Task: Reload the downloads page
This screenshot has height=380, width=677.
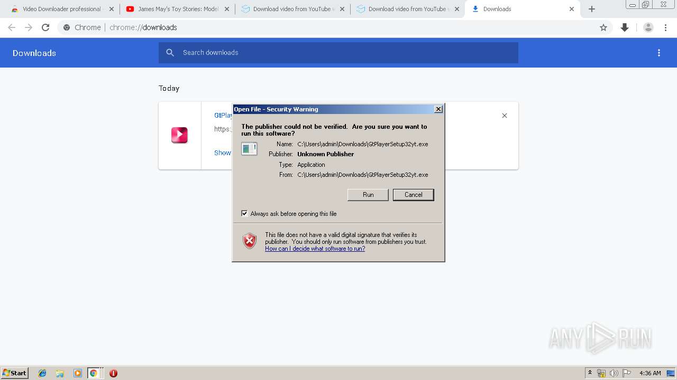Action: (45, 27)
